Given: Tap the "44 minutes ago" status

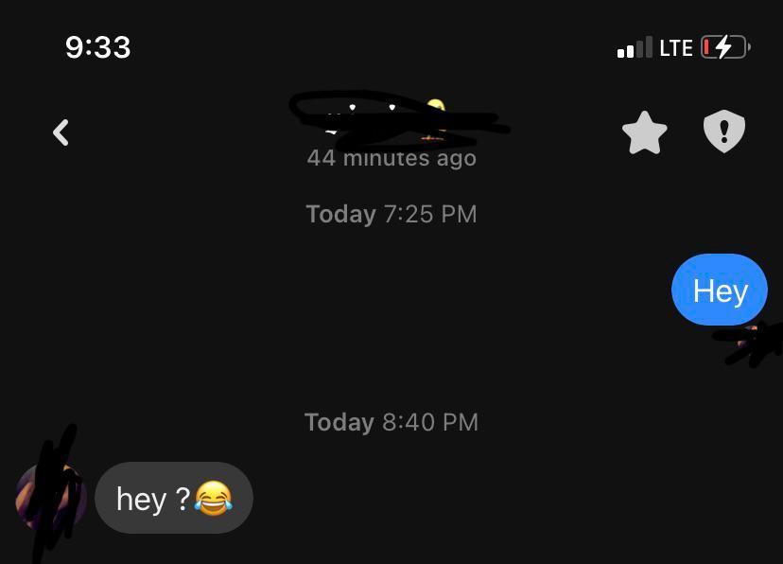Looking at the screenshot, I should [x=391, y=158].
